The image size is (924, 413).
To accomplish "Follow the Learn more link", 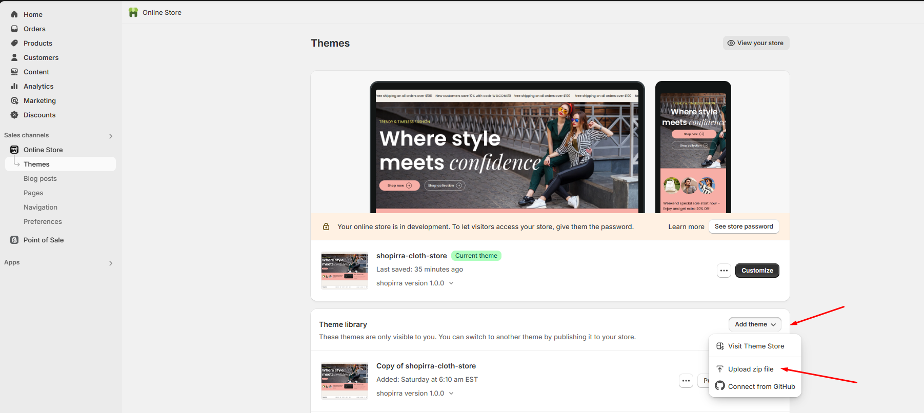I will click(x=686, y=226).
